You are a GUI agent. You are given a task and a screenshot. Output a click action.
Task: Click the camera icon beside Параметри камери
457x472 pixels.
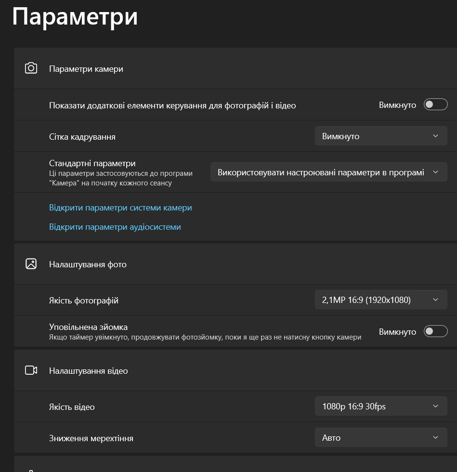click(x=31, y=68)
